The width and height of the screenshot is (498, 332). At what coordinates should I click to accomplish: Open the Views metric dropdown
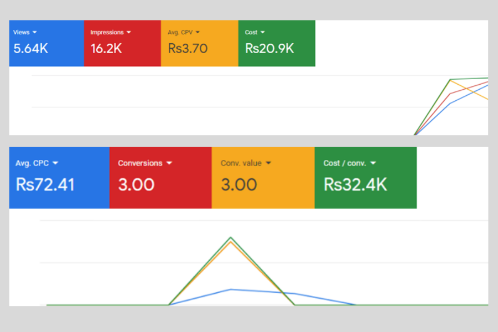click(34, 32)
